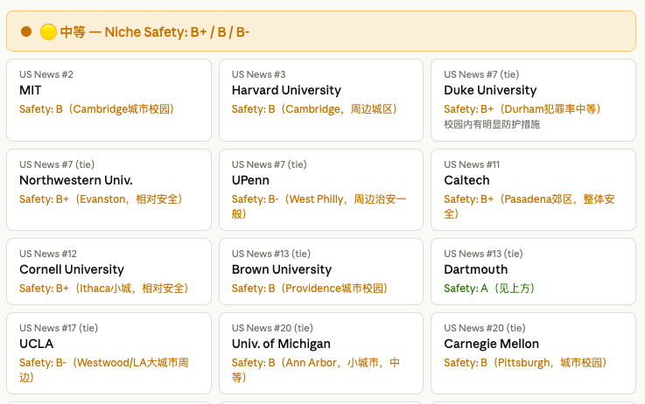The image size is (645, 404).
Task: Select the 'US News #11' label
Action: 472,164
